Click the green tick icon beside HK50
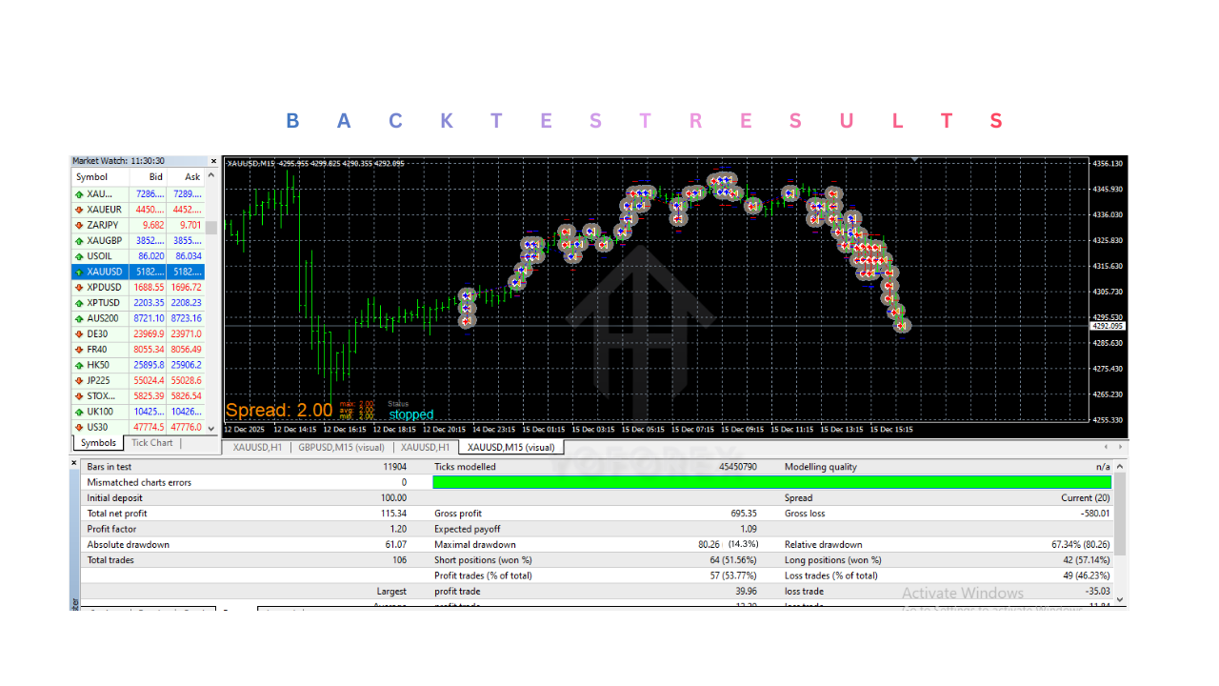The height and width of the screenshot is (686, 1219). [77, 364]
